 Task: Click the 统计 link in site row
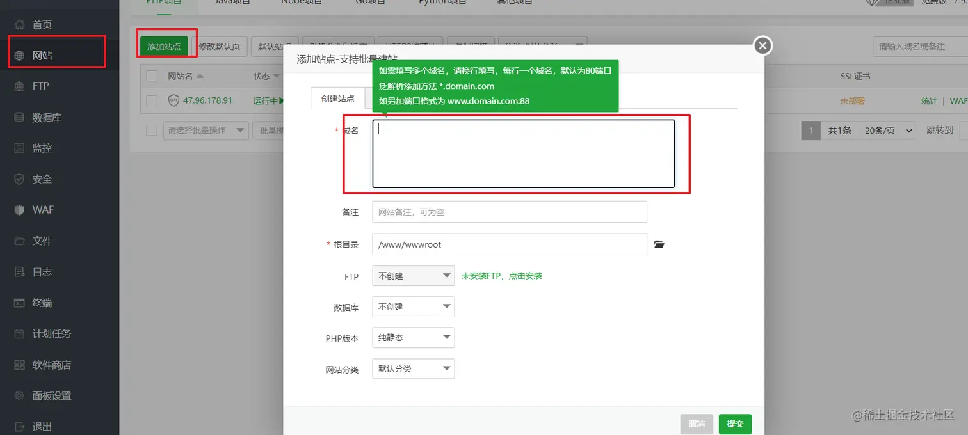(929, 101)
